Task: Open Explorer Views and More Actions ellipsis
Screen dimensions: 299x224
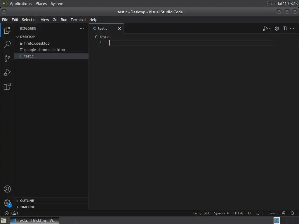Action: click(82, 29)
